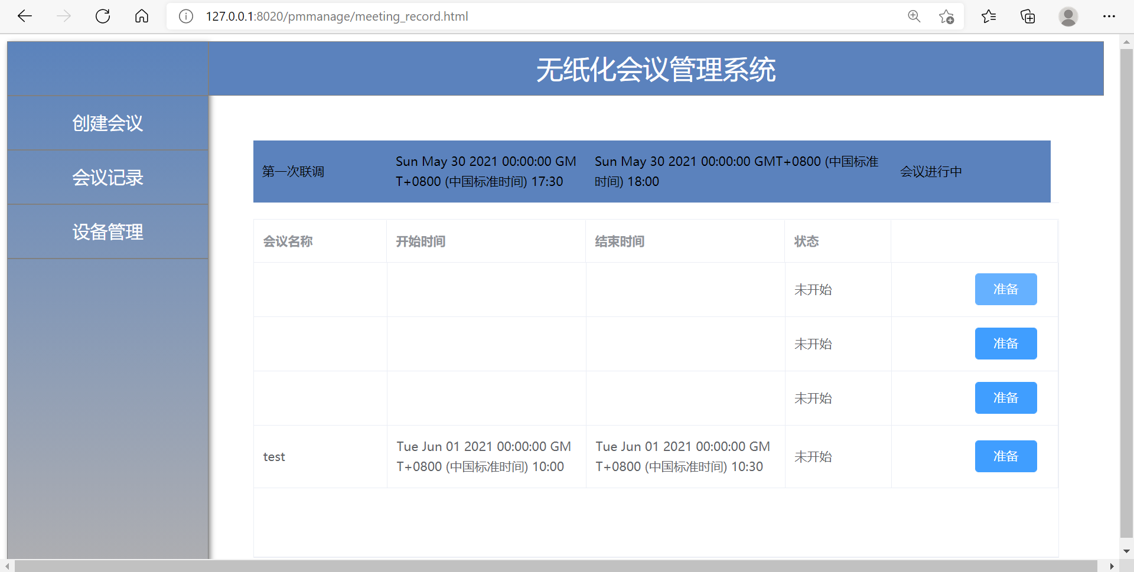Screen dimensions: 1134x572
Task: Click the address bar URL
Action: click(337, 17)
